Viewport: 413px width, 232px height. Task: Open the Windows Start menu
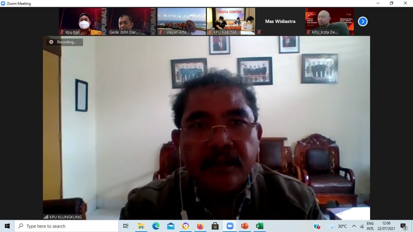[7, 226]
